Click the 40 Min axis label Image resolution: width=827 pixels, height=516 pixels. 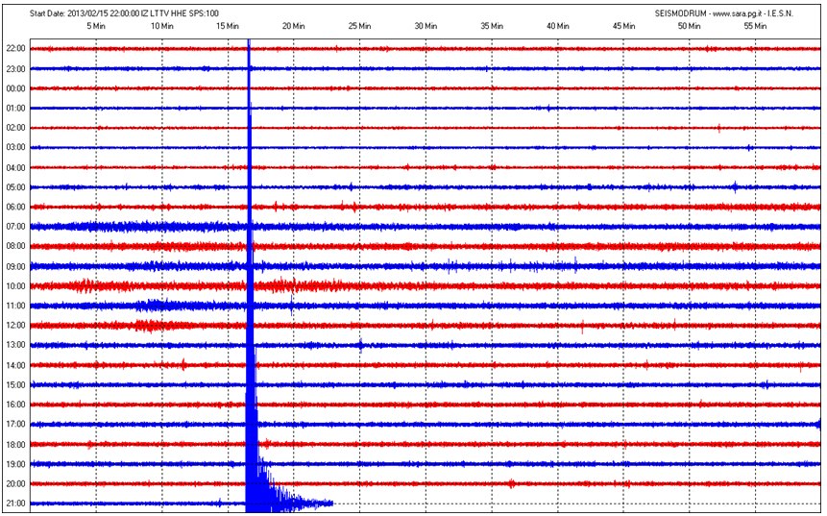coord(557,26)
